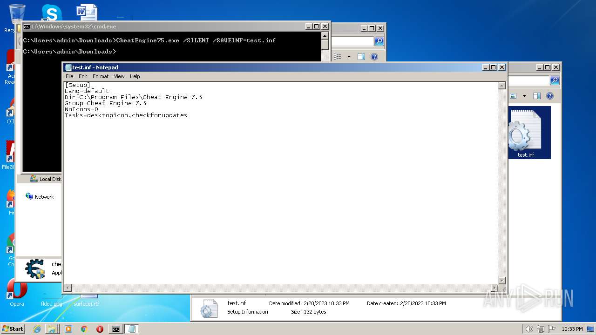The height and width of the screenshot is (335, 596).
Task: Select the Word document desktop icon
Action: [88, 13]
